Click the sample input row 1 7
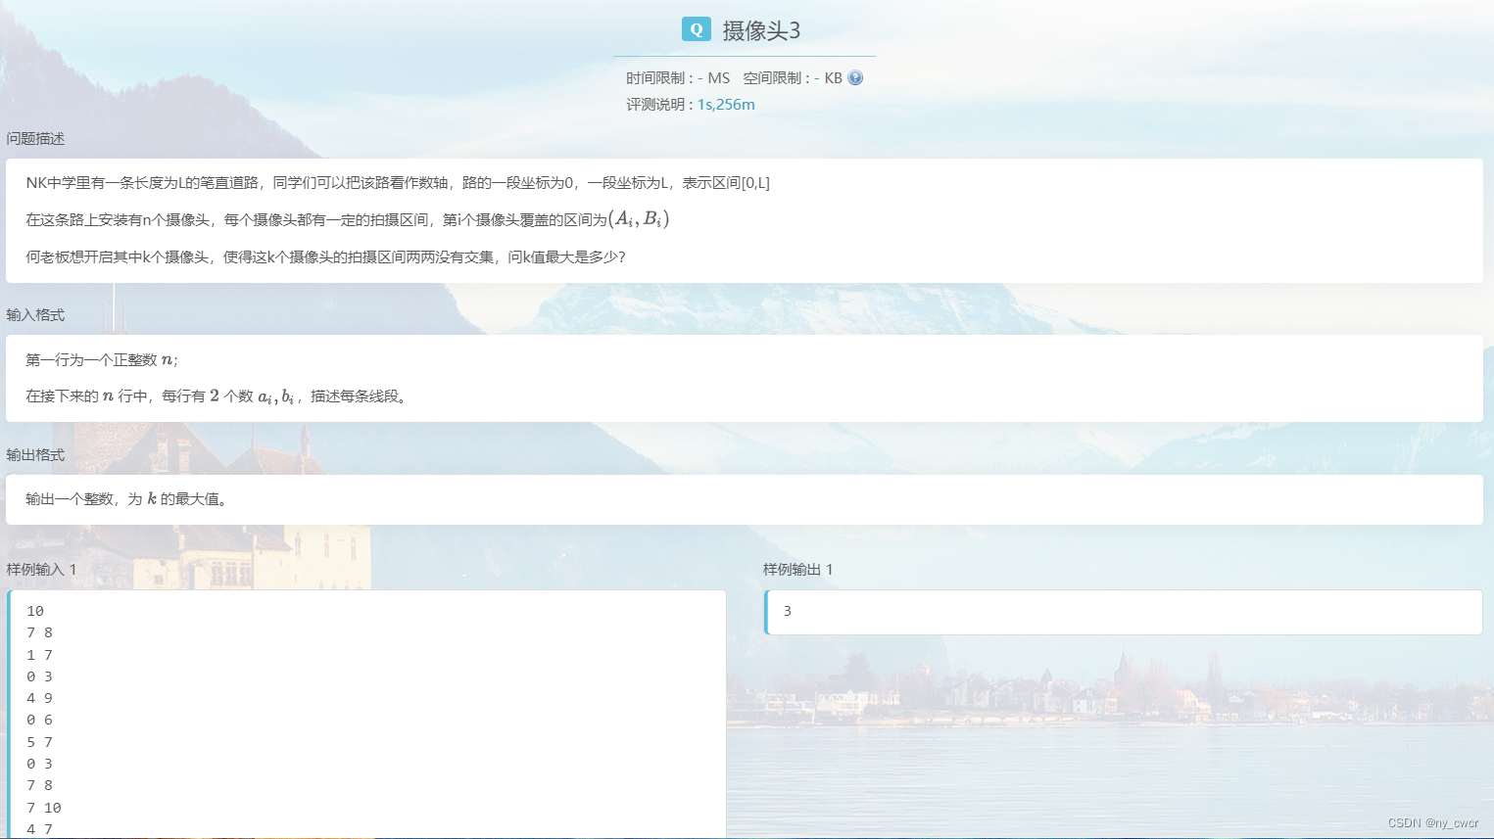 pos(40,655)
